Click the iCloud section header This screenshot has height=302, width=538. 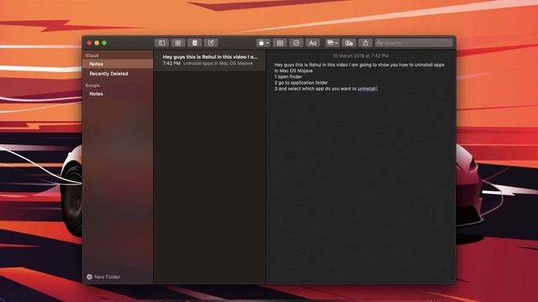92,55
